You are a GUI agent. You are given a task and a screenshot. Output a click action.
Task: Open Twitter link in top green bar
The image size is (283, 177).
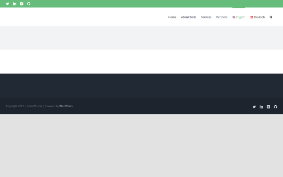click(8, 4)
